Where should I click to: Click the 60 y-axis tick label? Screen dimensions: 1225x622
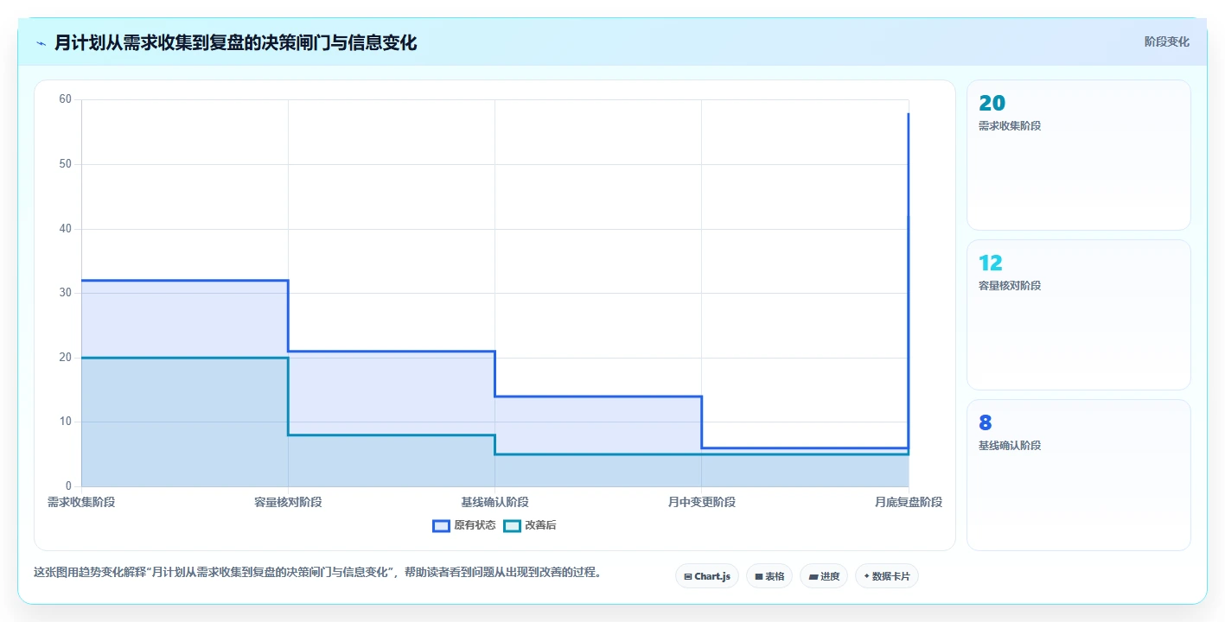pos(66,99)
